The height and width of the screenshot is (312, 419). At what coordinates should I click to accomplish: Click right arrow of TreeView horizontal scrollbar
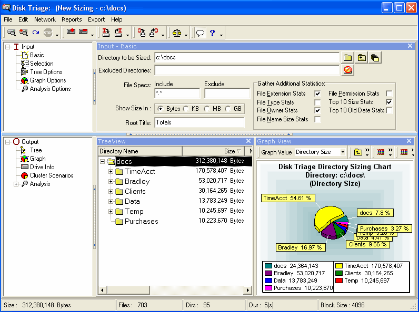point(248,290)
